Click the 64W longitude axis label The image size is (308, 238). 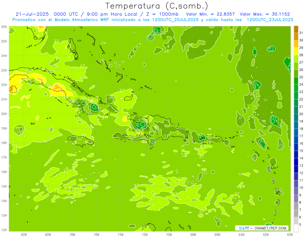point(242,234)
